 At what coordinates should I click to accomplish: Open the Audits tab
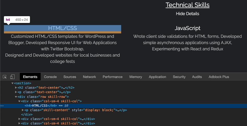point(197,77)
